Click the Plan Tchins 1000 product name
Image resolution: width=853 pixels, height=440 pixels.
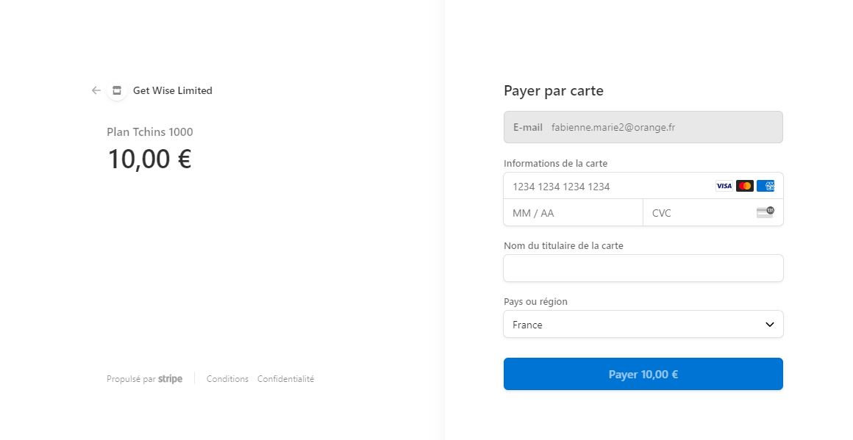(x=150, y=132)
